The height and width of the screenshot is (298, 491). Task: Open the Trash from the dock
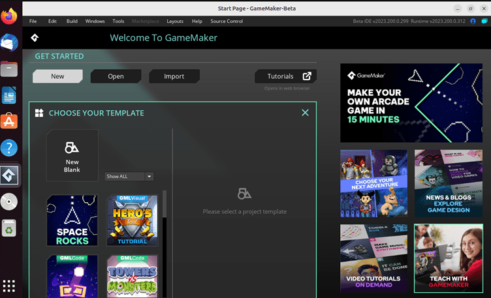(x=9, y=228)
